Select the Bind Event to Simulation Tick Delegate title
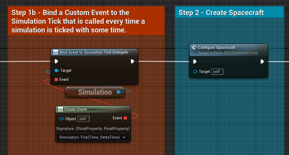Image resolution: width=289 pixels, height=155 pixels. [94, 52]
